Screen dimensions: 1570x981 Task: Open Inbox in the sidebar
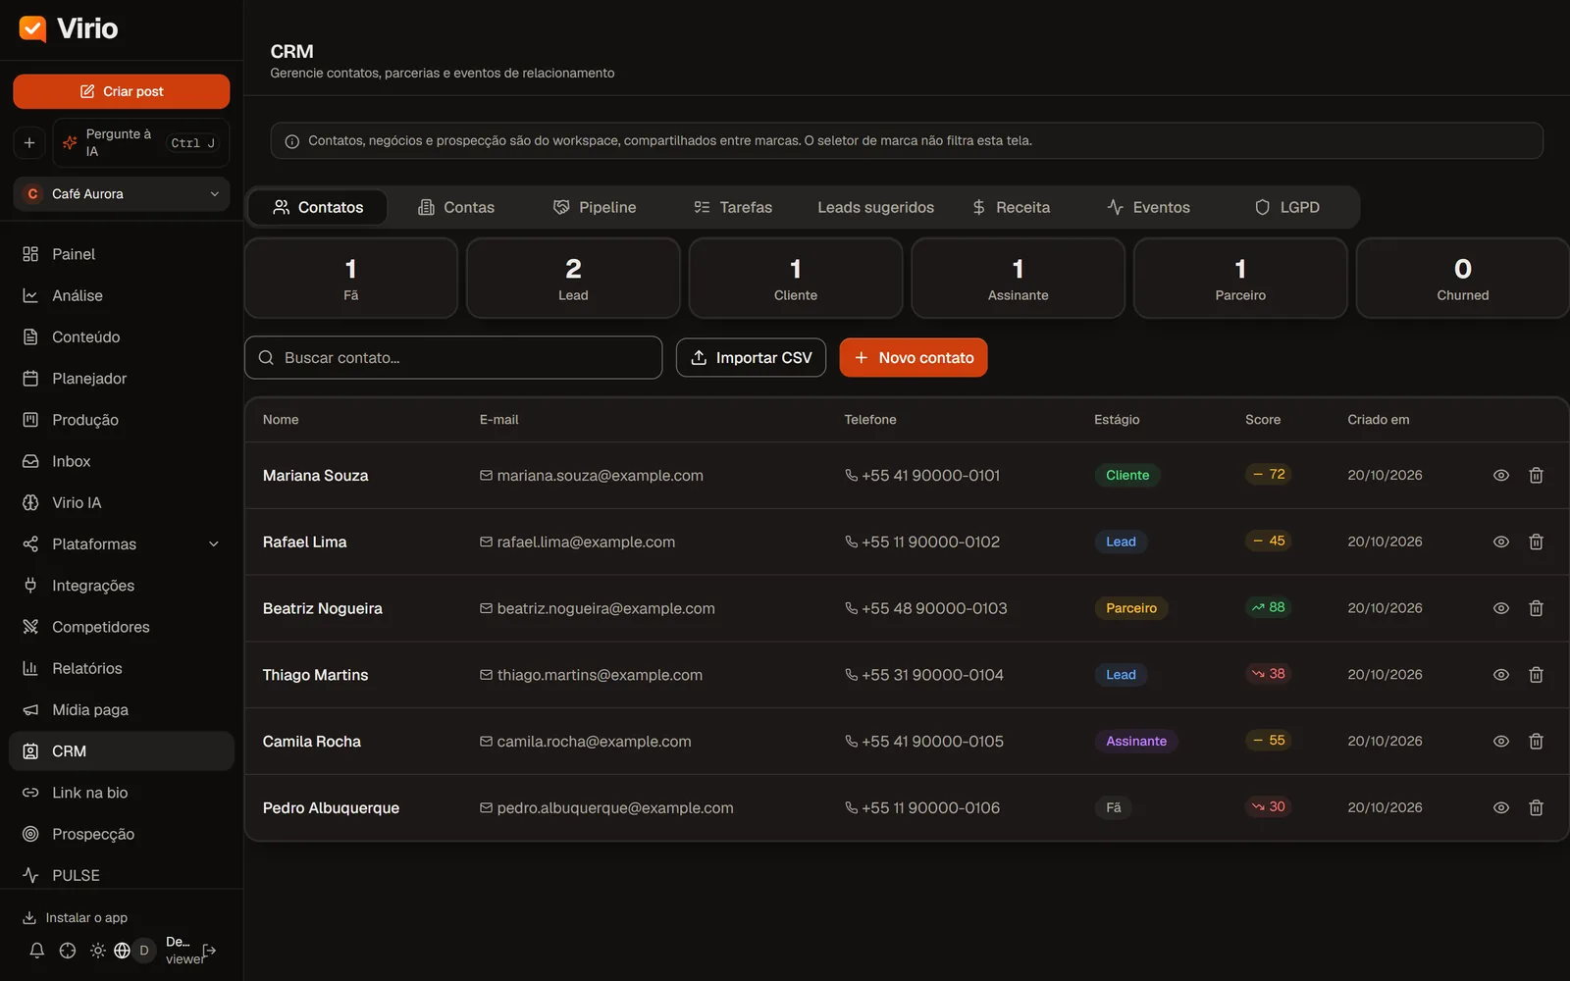tap(122, 461)
